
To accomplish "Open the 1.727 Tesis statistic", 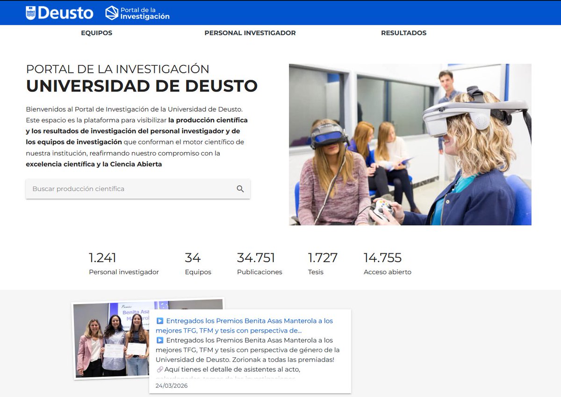I will [323, 264].
